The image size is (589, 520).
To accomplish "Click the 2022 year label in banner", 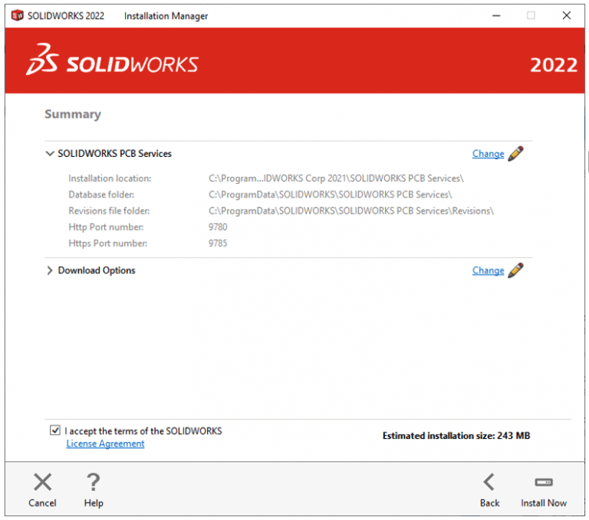I will click(x=553, y=65).
